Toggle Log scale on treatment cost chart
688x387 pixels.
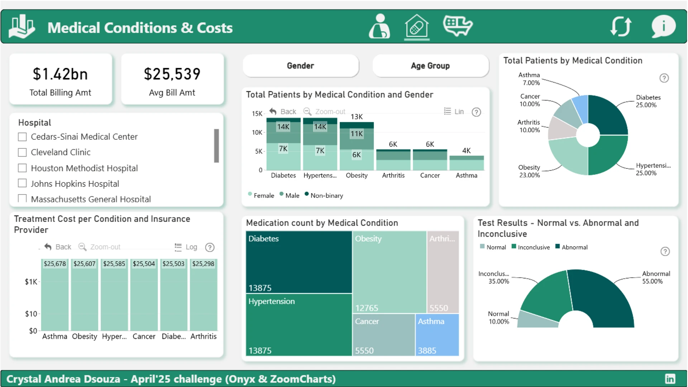(186, 247)
